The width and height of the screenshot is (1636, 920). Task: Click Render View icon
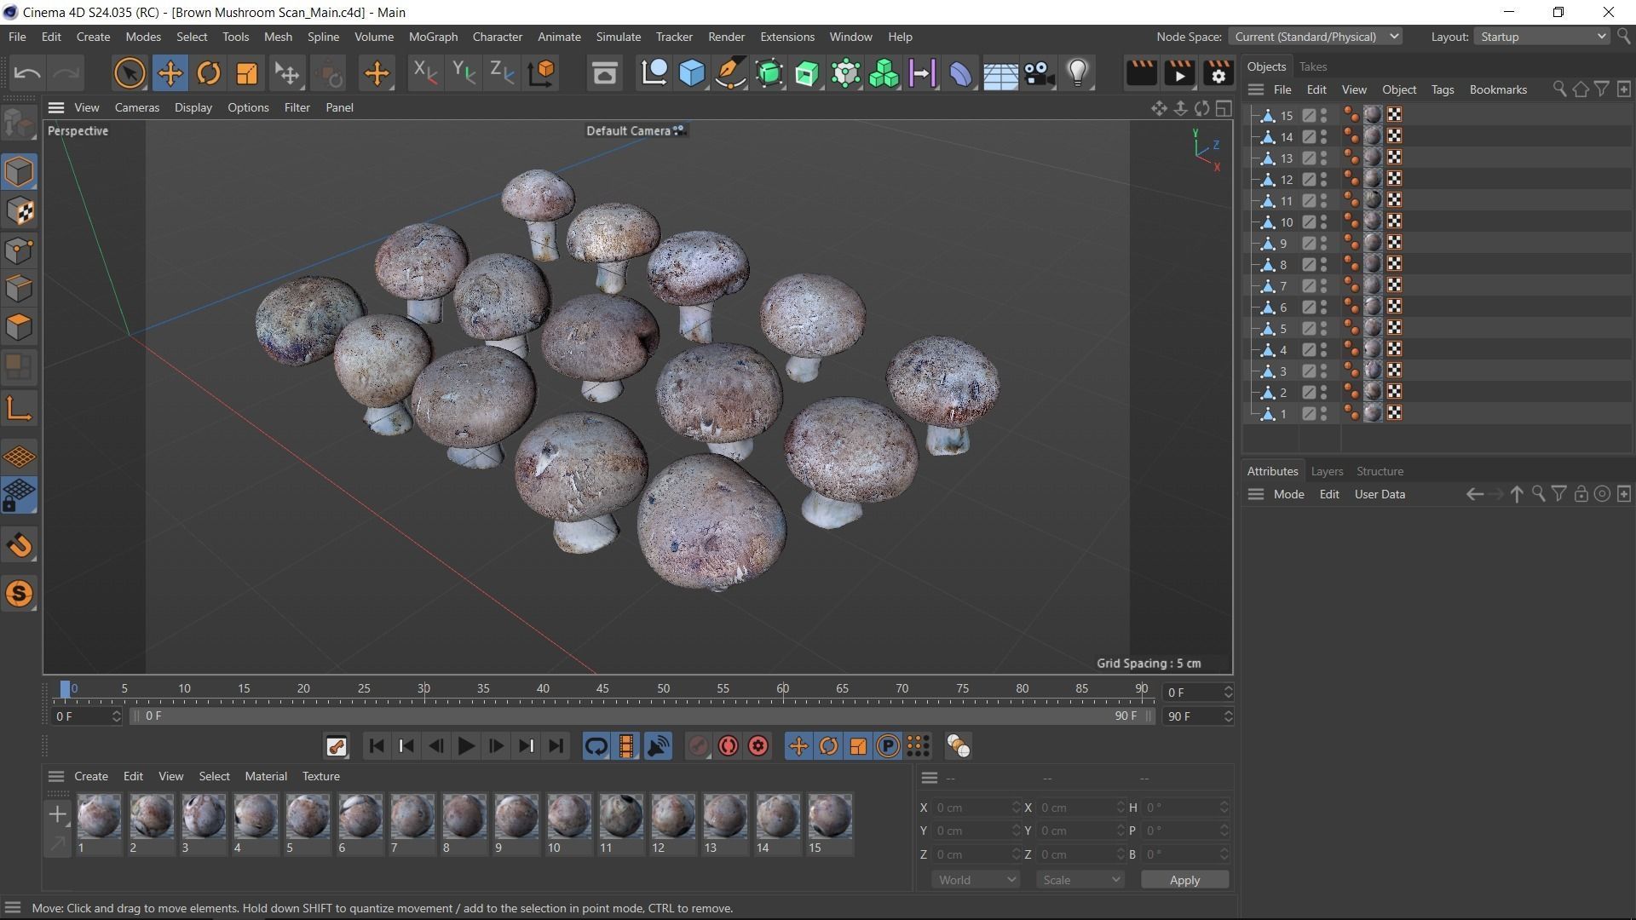coord(1141,73)
